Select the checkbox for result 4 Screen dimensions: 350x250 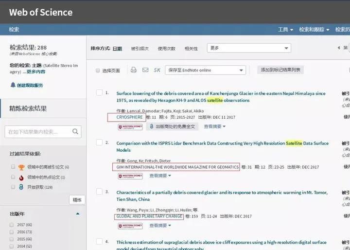click(x=99, y=241)
